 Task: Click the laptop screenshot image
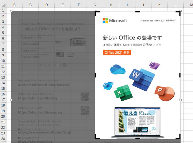[x=137, y=123]
